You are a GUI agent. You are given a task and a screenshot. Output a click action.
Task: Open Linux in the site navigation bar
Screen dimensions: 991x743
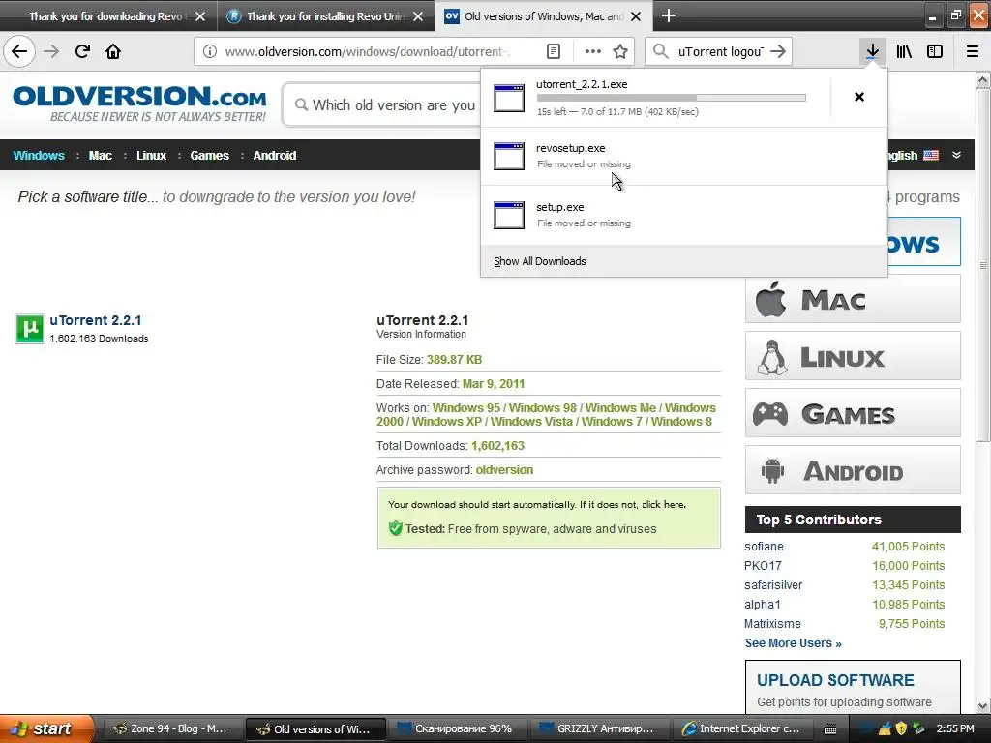pyautogui.click(x=151, y=156)
